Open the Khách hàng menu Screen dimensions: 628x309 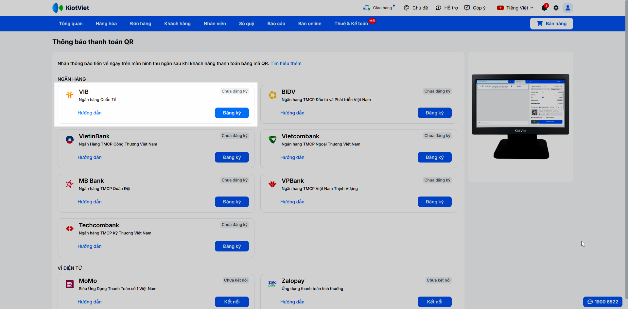point(177,24)
